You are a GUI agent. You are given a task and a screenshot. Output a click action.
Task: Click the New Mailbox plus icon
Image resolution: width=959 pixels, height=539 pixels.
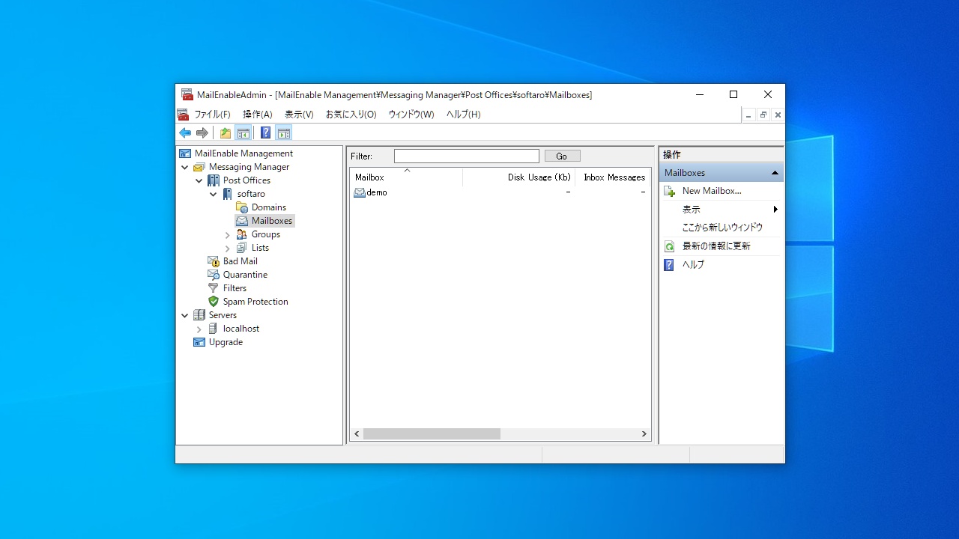click(x=670, y=191)
